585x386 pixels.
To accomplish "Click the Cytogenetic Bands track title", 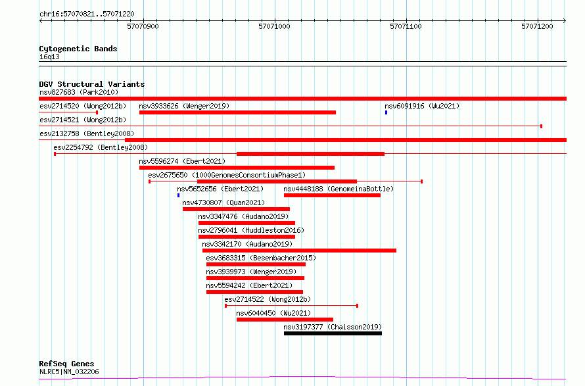I will 78,49.
